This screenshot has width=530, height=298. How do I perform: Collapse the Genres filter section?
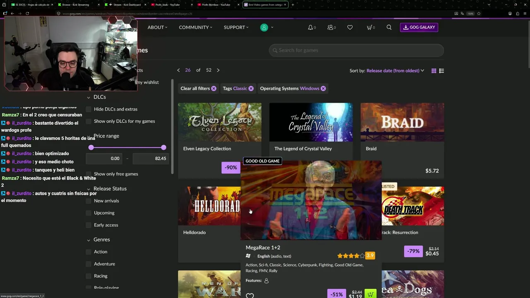[x=89, y=240]
